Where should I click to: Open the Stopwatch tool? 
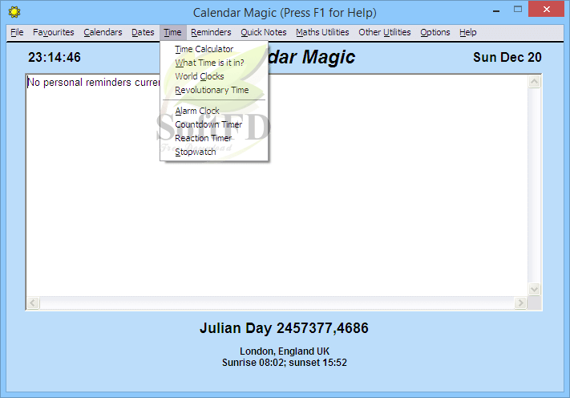pyautogui.click(x=214, y=152)
